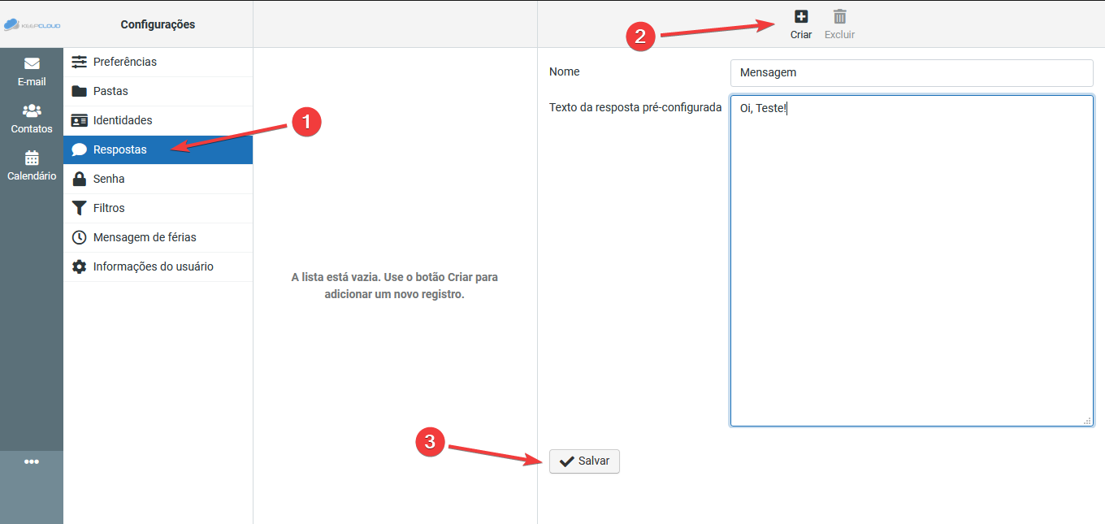Viewport: 1105px width, 524px height.
Task: Click the Criar plus icon
Action: tap(801, 16)
